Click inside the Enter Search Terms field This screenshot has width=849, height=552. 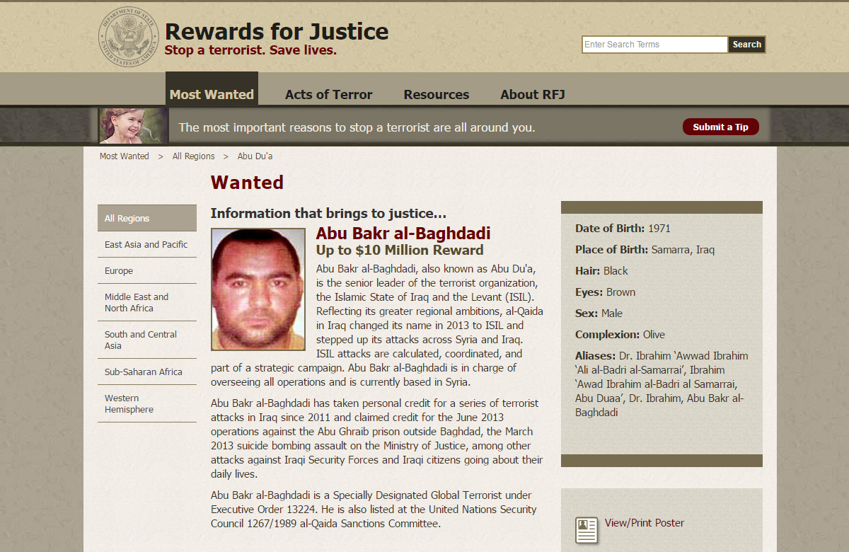pos(654,45)
